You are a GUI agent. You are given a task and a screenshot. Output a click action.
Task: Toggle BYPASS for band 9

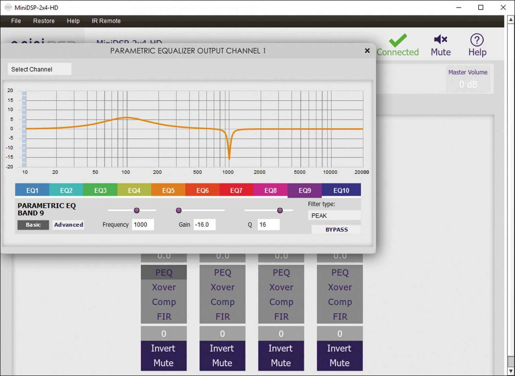[x=336, y=230]
